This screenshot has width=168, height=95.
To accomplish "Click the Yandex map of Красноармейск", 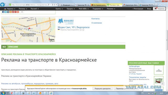I will coord(28,30).
